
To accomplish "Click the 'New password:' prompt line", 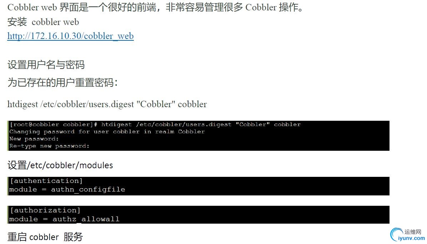I will (34, 139).
